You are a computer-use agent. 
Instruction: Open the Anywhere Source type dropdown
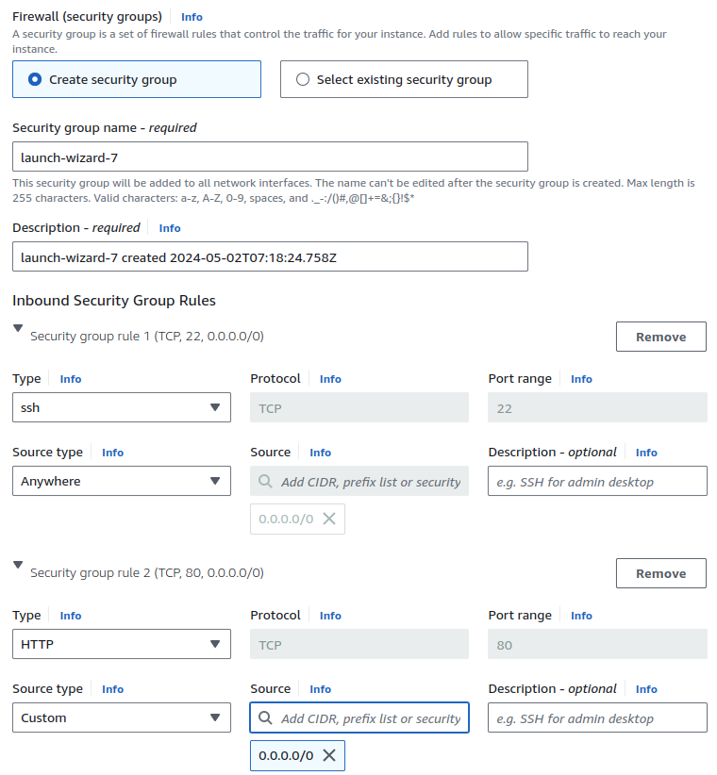click(x=121, y=481)
